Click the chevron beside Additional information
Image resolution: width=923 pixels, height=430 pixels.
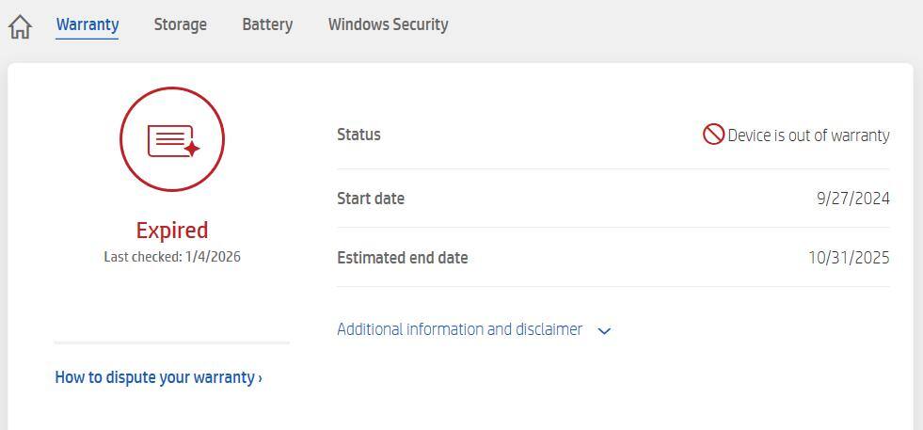coord(605,330)
